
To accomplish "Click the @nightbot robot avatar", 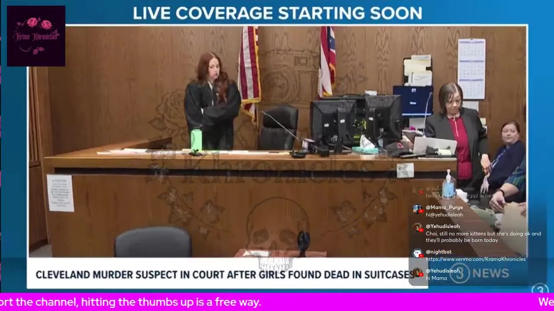I will tap(418, 254).
